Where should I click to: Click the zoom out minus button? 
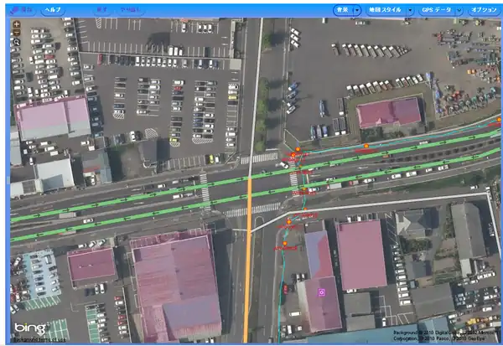pyautogui.click(x=17, y=33)
